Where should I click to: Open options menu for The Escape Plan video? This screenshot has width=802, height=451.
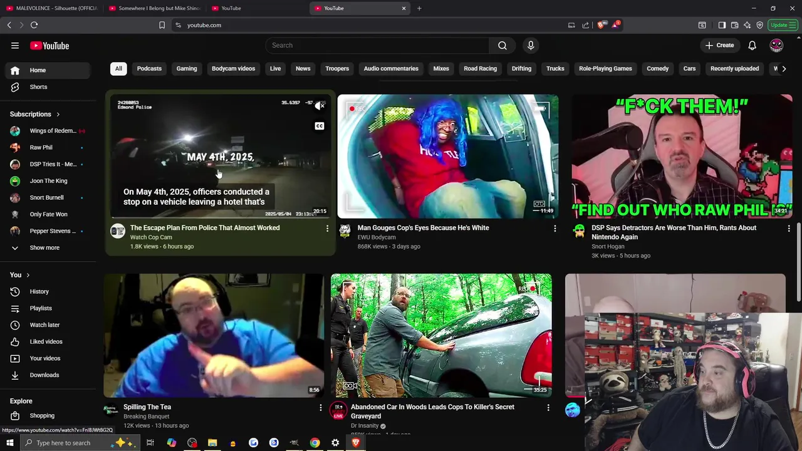point(326,229)
